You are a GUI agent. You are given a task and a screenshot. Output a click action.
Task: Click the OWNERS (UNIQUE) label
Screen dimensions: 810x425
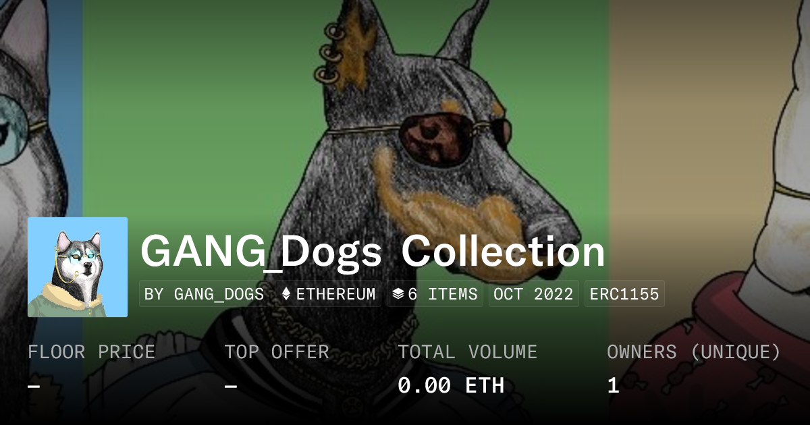(x=694, y=351)
